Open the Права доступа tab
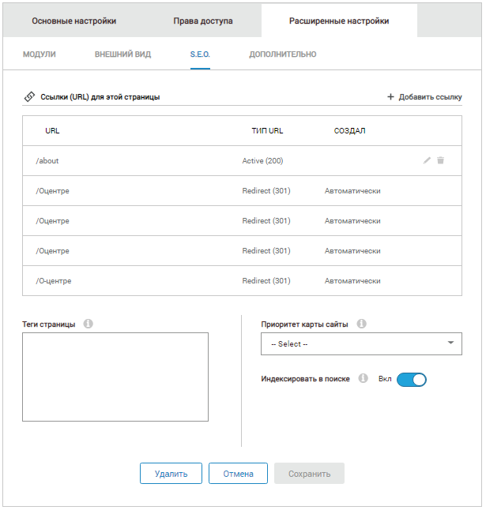The width and height of the screenshot is (486, 510). point(203,21)
